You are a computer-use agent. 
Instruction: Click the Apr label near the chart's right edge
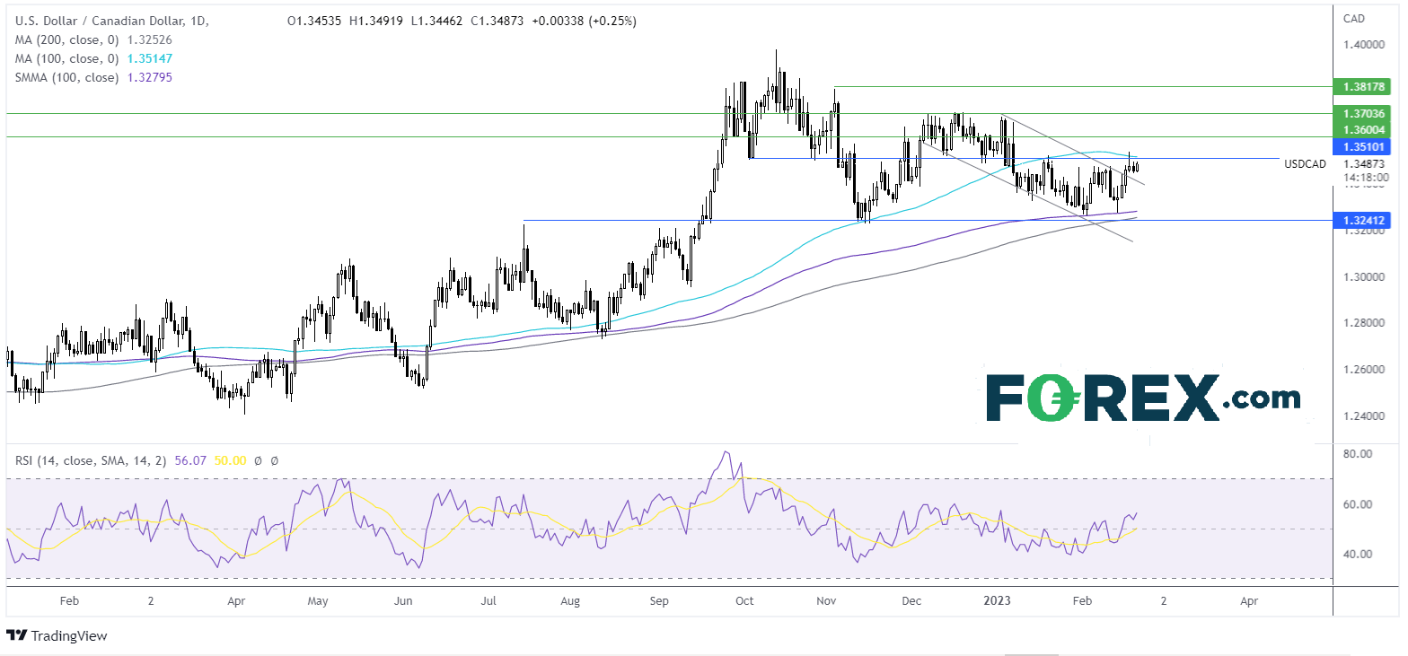coord(1249,600)
